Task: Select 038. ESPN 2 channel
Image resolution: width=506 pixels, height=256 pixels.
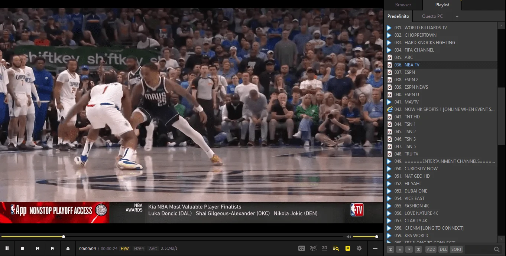Action: pyautogui.click(x=441, y=80)
